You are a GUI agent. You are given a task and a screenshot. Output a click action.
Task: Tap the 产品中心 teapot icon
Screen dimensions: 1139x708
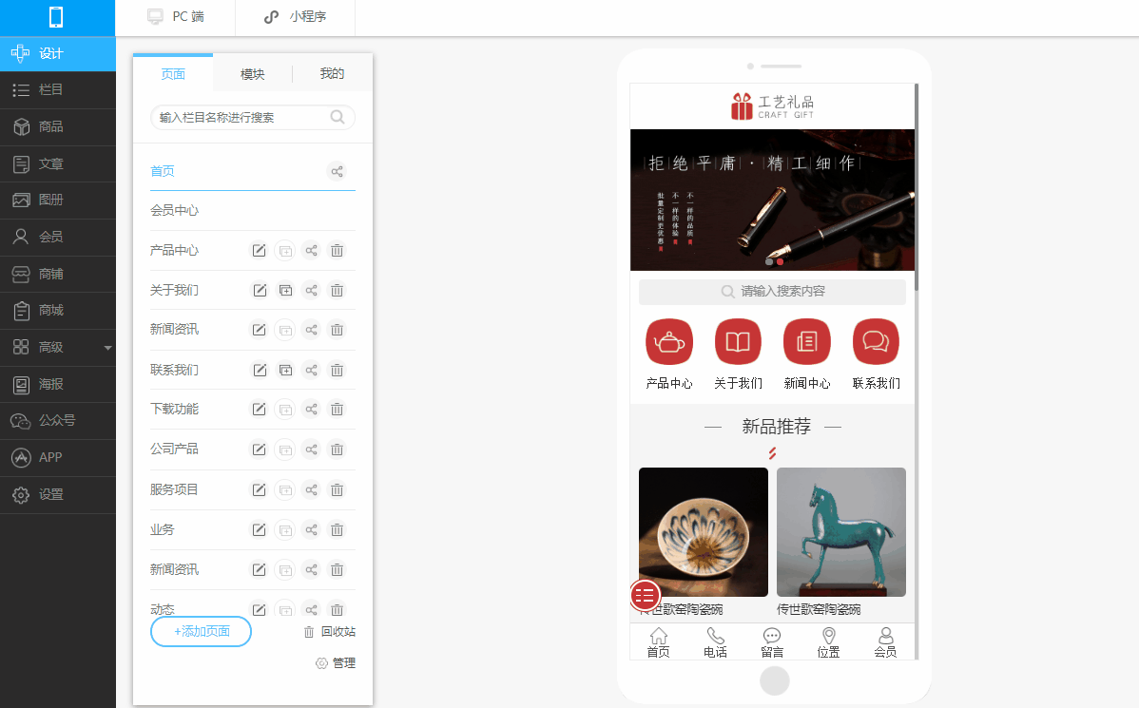[669, 341]
